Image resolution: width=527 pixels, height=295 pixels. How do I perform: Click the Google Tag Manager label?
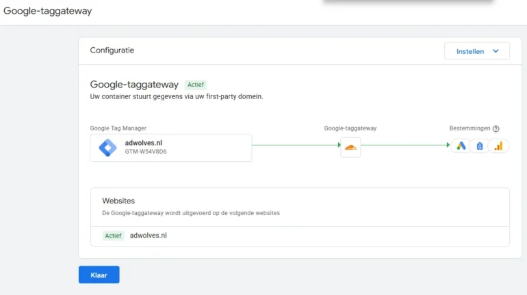pyautogui.click(x=118, y=128)
